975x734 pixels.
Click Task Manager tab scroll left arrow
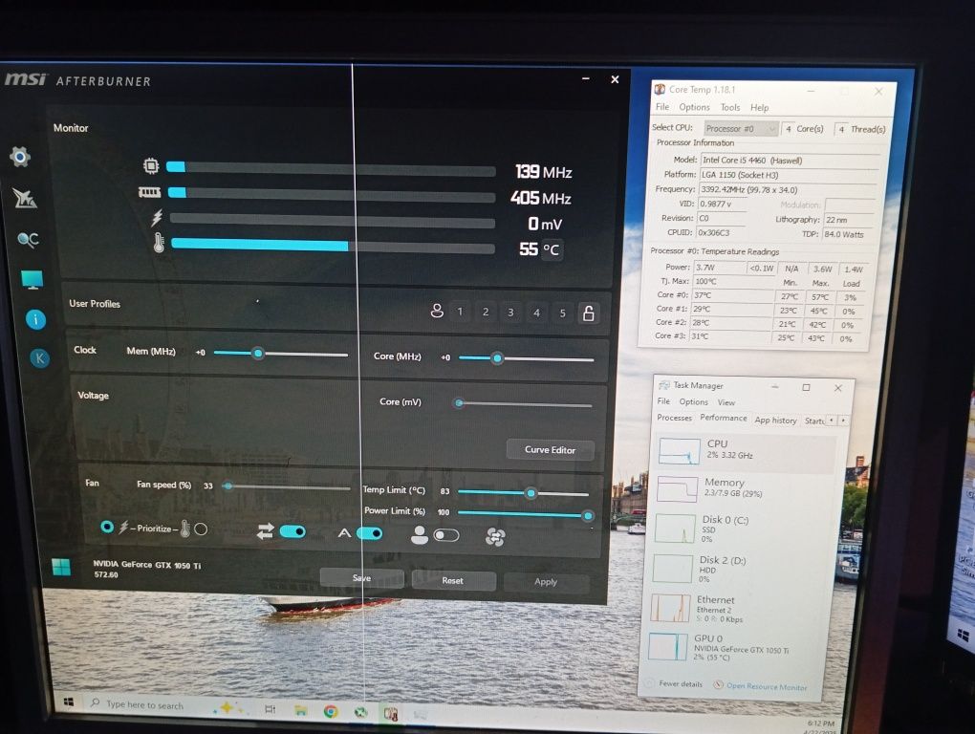[x=832, y=421]
